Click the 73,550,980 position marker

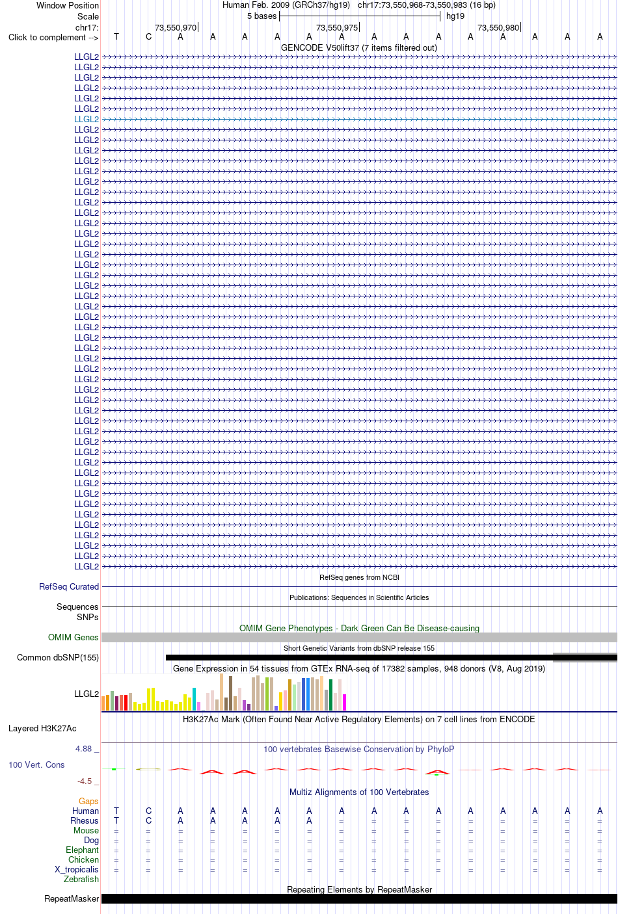point(498,27)
